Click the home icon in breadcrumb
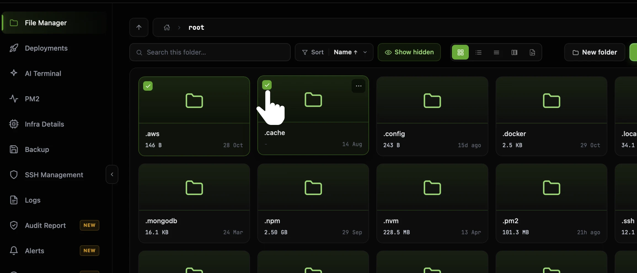This screenshot has width=637, height=273. click(167, 27)
